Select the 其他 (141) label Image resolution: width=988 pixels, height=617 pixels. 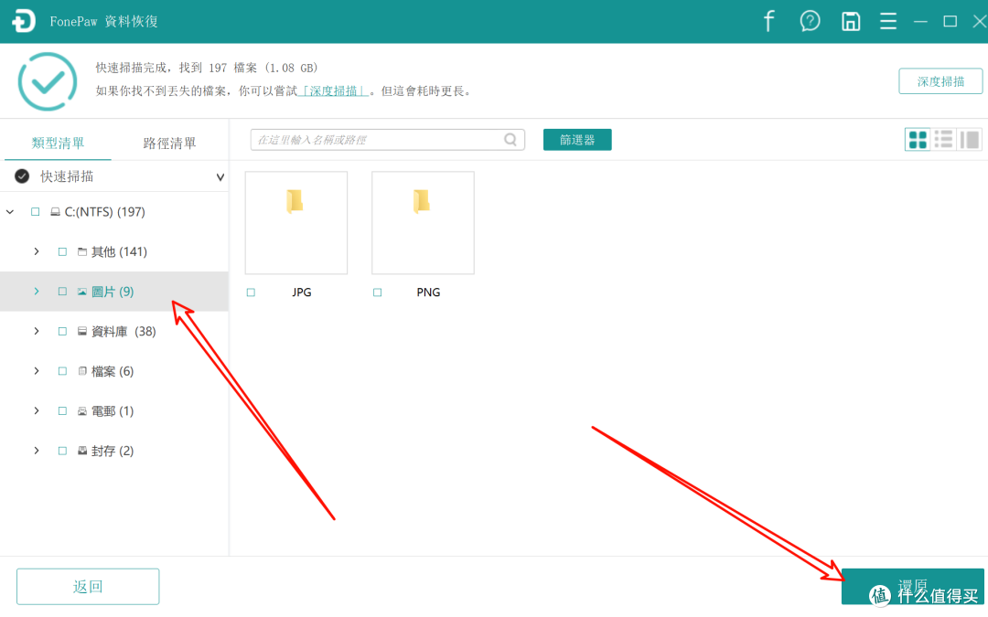click(119, 252)
